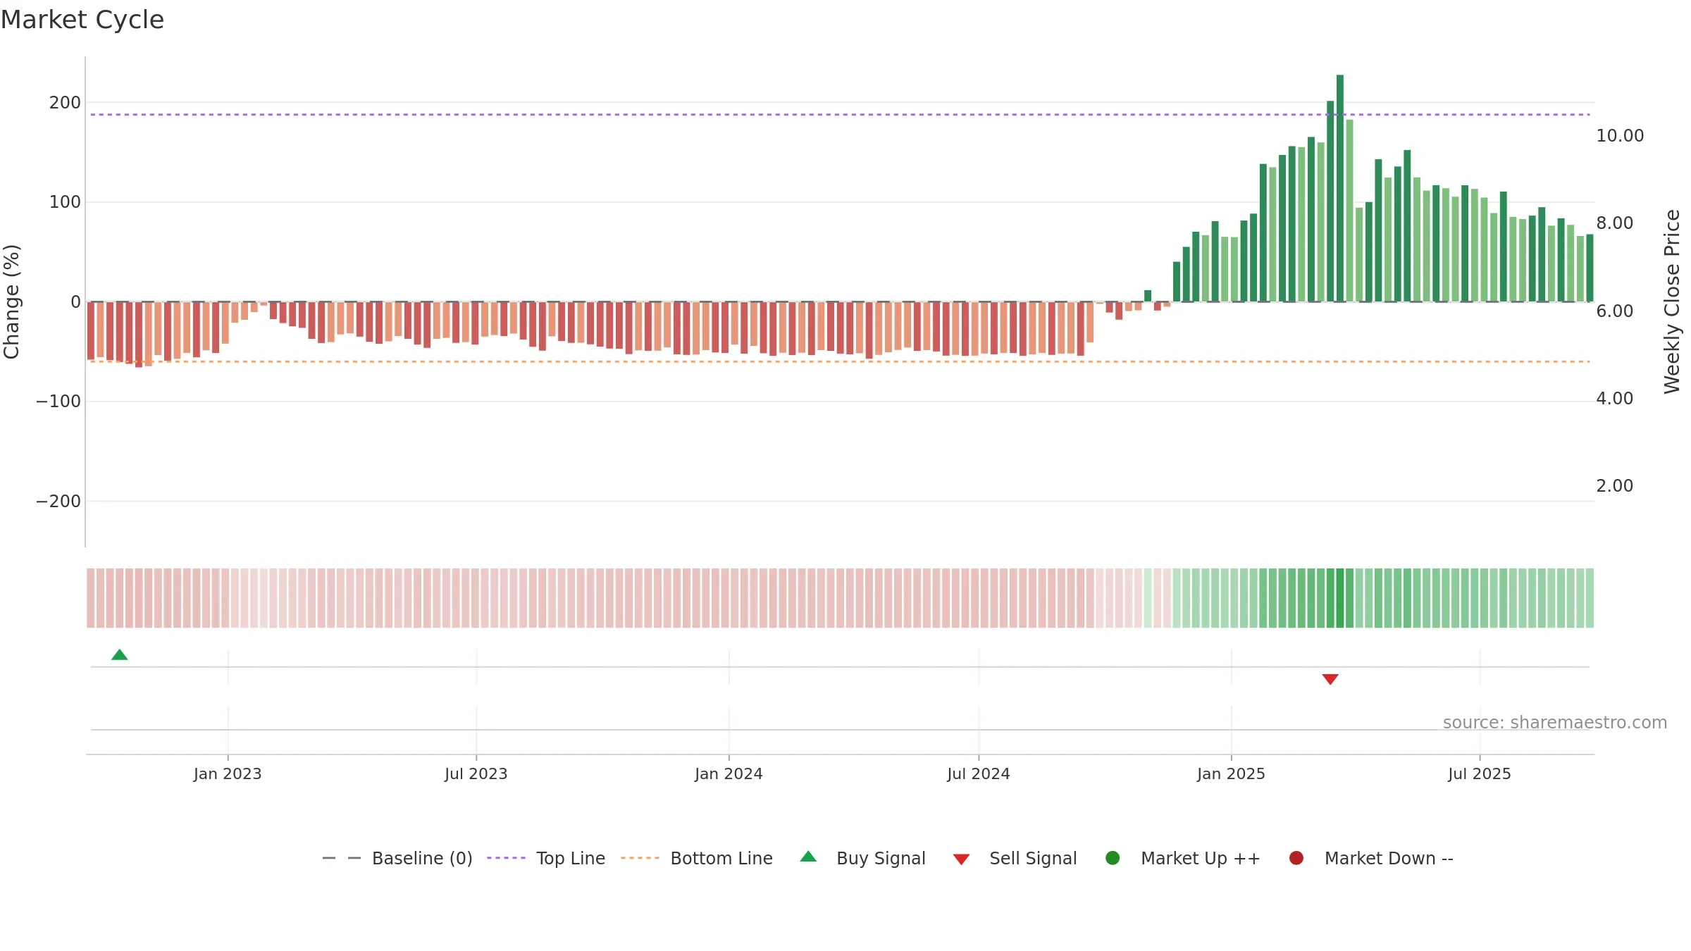Click the gray dashed Baseline swatch
The image size is (1691, 951).
(342, 858)
